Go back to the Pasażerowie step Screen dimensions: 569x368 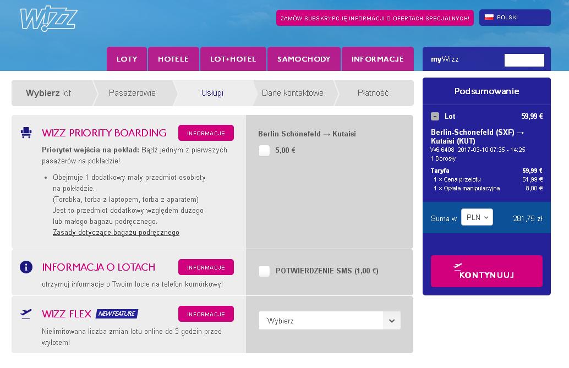pos(132,93)
